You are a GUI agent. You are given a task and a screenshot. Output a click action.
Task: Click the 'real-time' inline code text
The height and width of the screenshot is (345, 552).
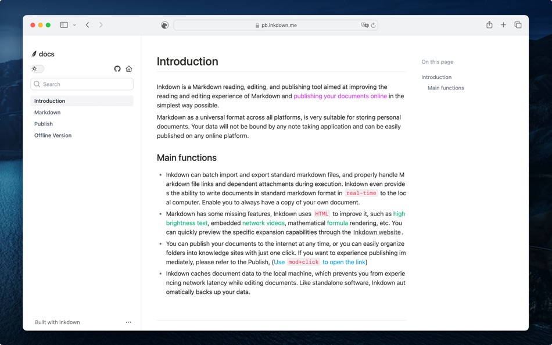[361, 193]
